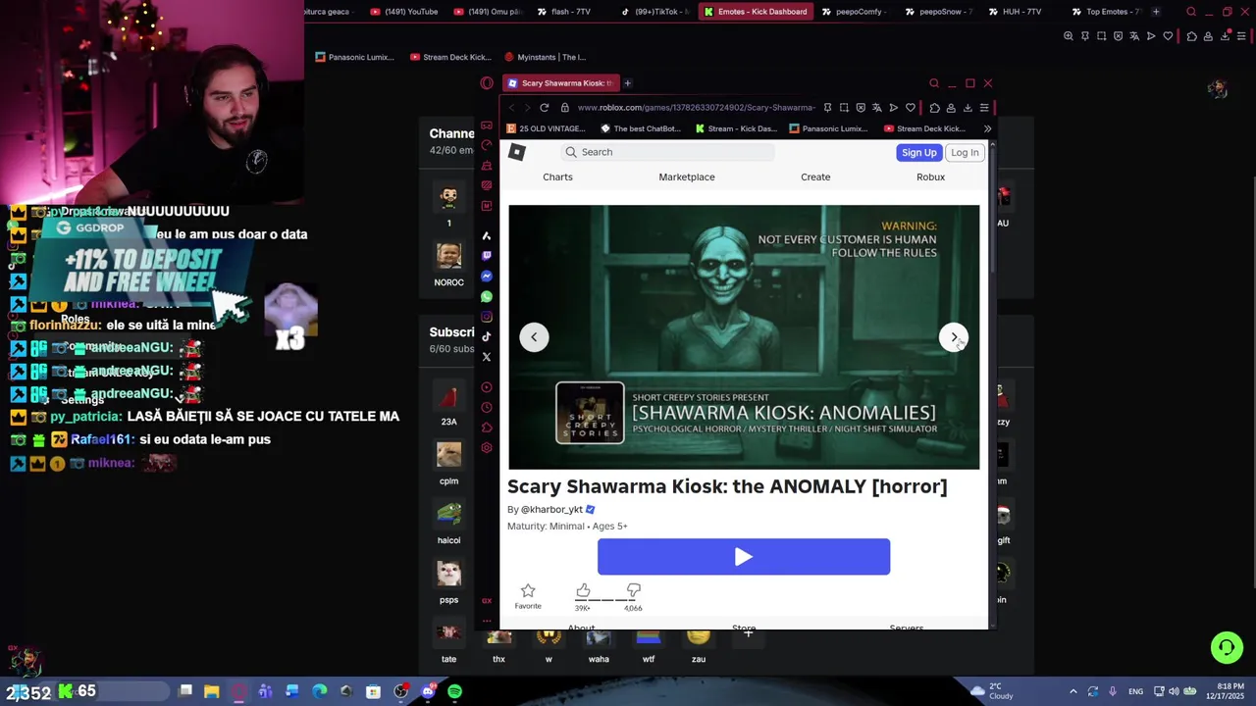Switch to the peepoComfy tab

point(853,12)
